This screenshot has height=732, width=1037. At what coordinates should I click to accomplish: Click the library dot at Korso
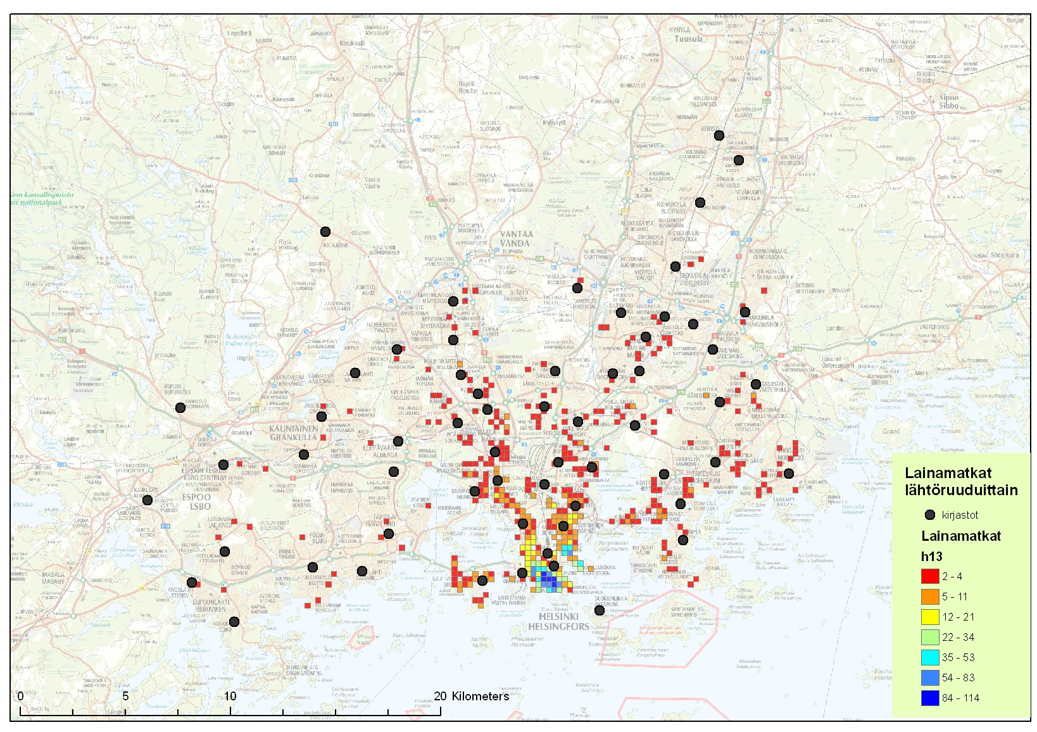[x=719, y=135]
